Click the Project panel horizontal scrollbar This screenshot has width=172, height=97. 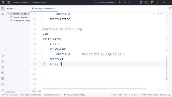[x=10, y=92]
